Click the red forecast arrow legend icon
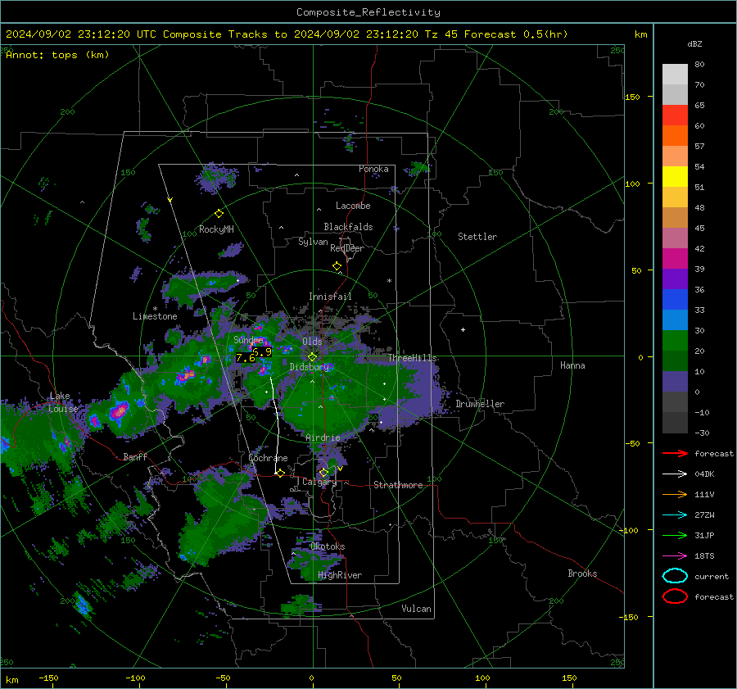Image resolution: width=737 pixels, height=689 pixels. tap(675, 453)
